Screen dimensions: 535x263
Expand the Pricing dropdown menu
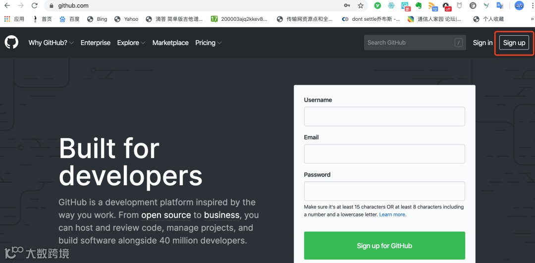(209, 43)
